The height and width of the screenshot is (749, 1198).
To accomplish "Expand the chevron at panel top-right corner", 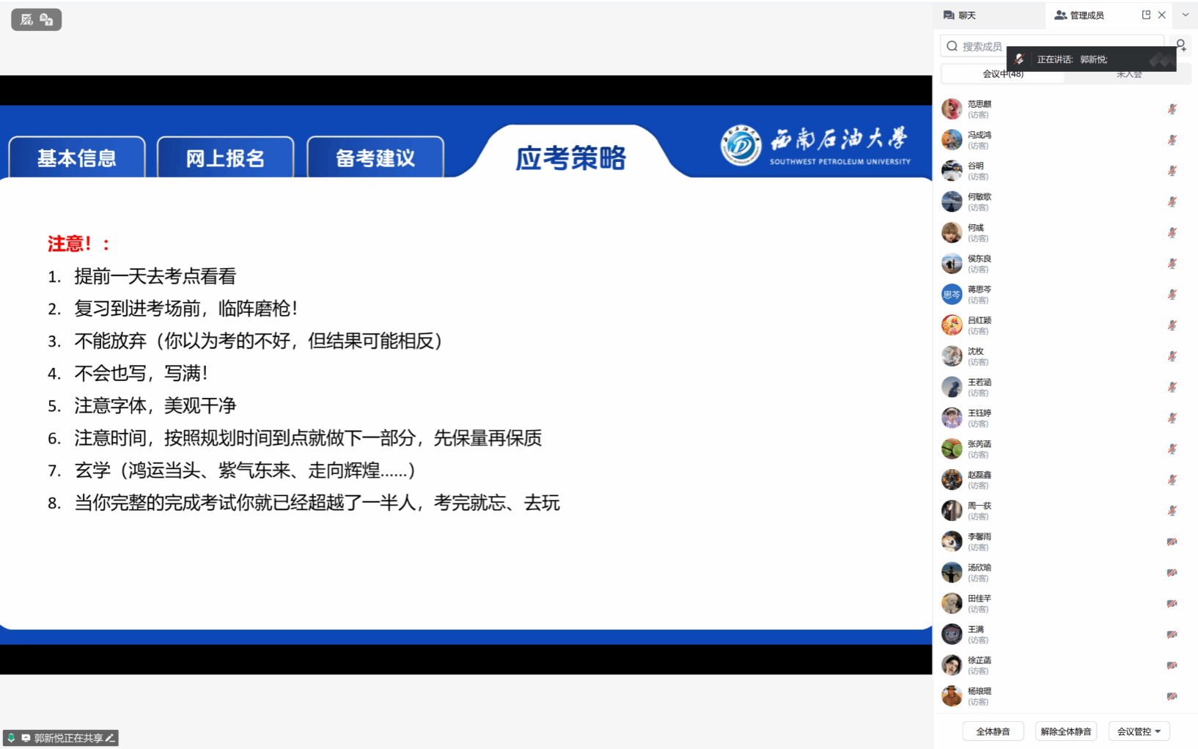I will tap(1185, 15).
